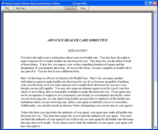
Task: Click the heading ADVANCE HEALTH CARE DIRECTIVE
Action: coord(78,40)
